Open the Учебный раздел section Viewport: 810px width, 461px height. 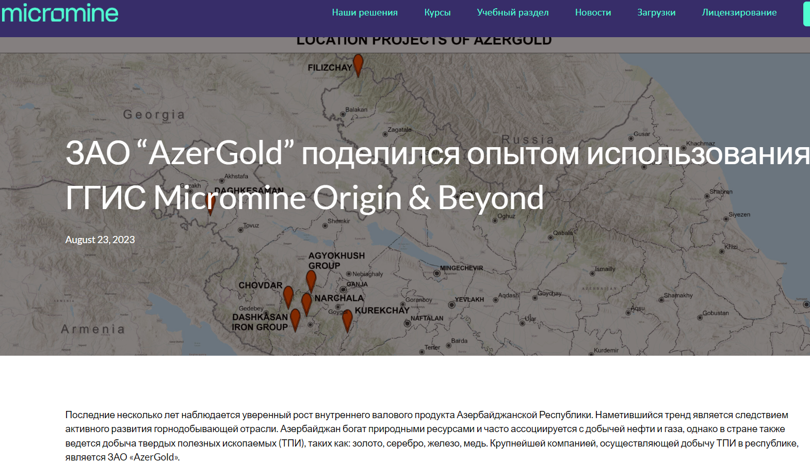(513, 12)
